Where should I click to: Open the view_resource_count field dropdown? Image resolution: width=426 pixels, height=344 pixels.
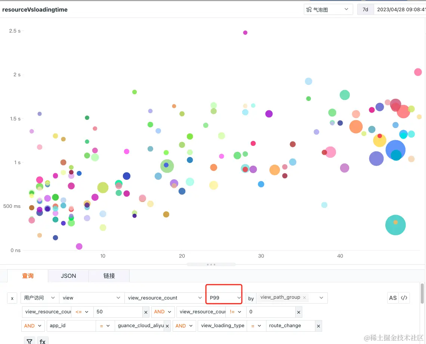(165, 298)
